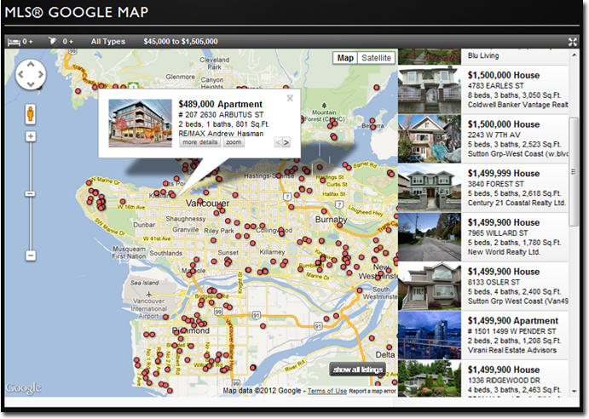Image resolution: width=589 pixels, height=419 pixels.
Task: Click the Richmond label on map
Action: click(190, 330)
